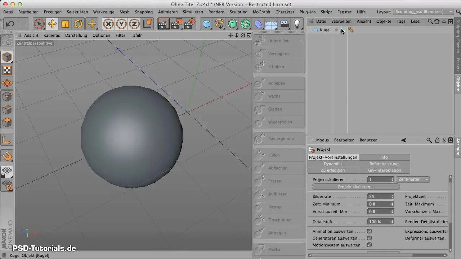Screen dimensions: 461x259
Task: Select the Radiergummi sculpt tool
Action: (x=279, y=138)
